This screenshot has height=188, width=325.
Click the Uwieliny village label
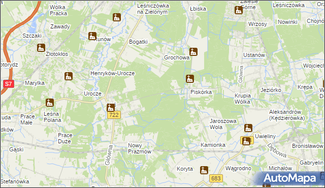click(x=265, y=136)
